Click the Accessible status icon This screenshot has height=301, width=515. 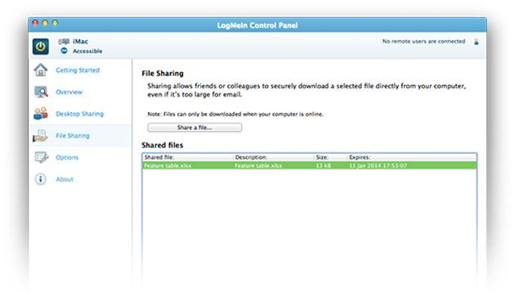[64, 51]
